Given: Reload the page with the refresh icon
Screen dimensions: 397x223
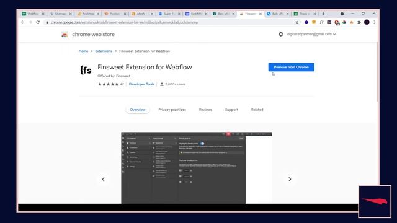Looking at the screenshot, I should coord(38,22).
